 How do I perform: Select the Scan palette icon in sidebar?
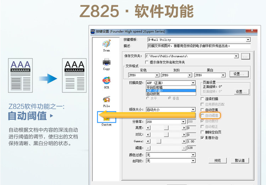click(106, 44)
